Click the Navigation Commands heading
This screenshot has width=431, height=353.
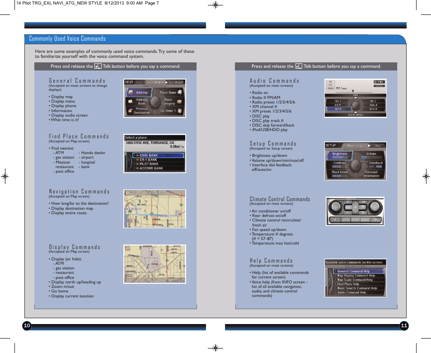(x=79, y=191)
